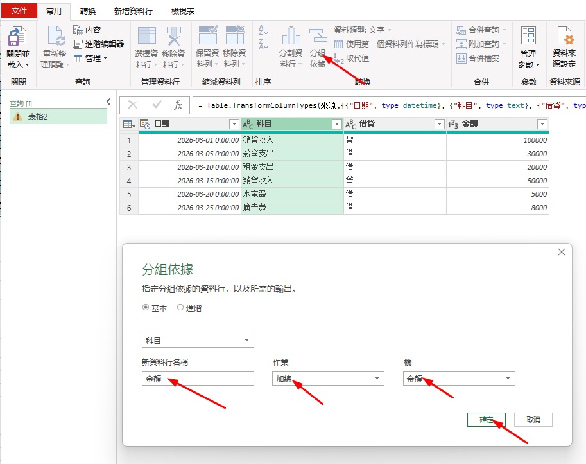Switch to the 轉換 ribbon tab
586x464 pixels.
(87, 10)
